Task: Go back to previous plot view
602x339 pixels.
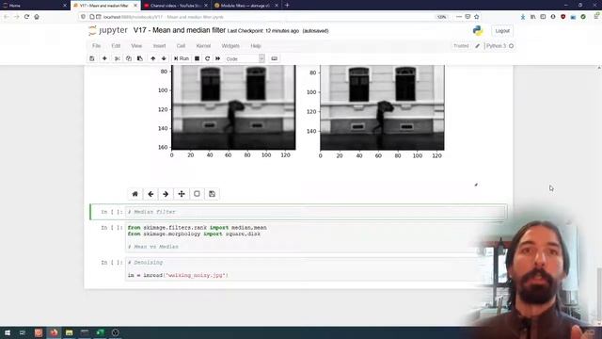Action: 150,194
